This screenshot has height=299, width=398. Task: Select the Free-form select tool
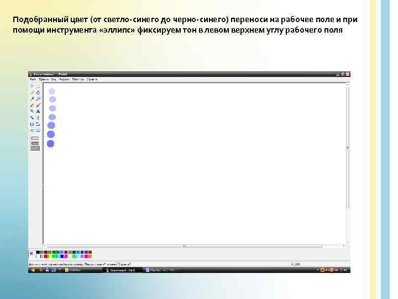tap(32, 86)
